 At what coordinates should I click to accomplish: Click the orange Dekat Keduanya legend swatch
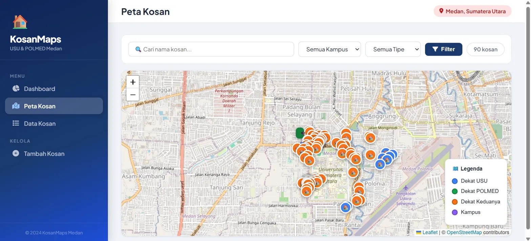(455, 202)
